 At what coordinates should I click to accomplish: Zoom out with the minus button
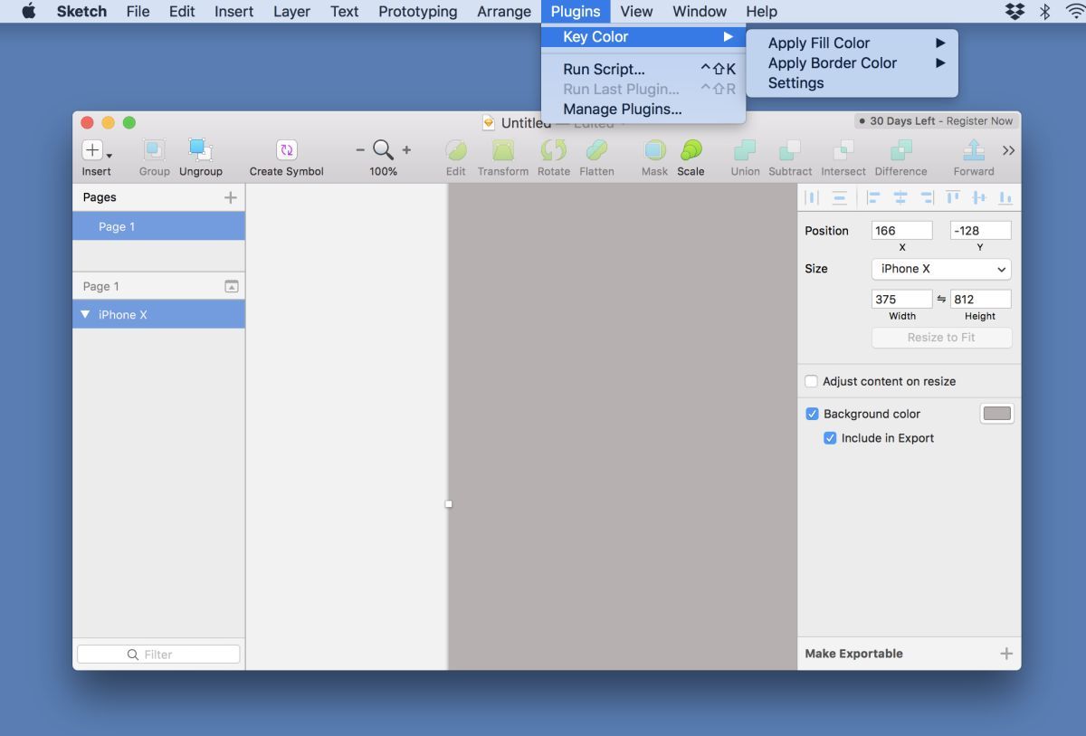click(x=360, y=150)
